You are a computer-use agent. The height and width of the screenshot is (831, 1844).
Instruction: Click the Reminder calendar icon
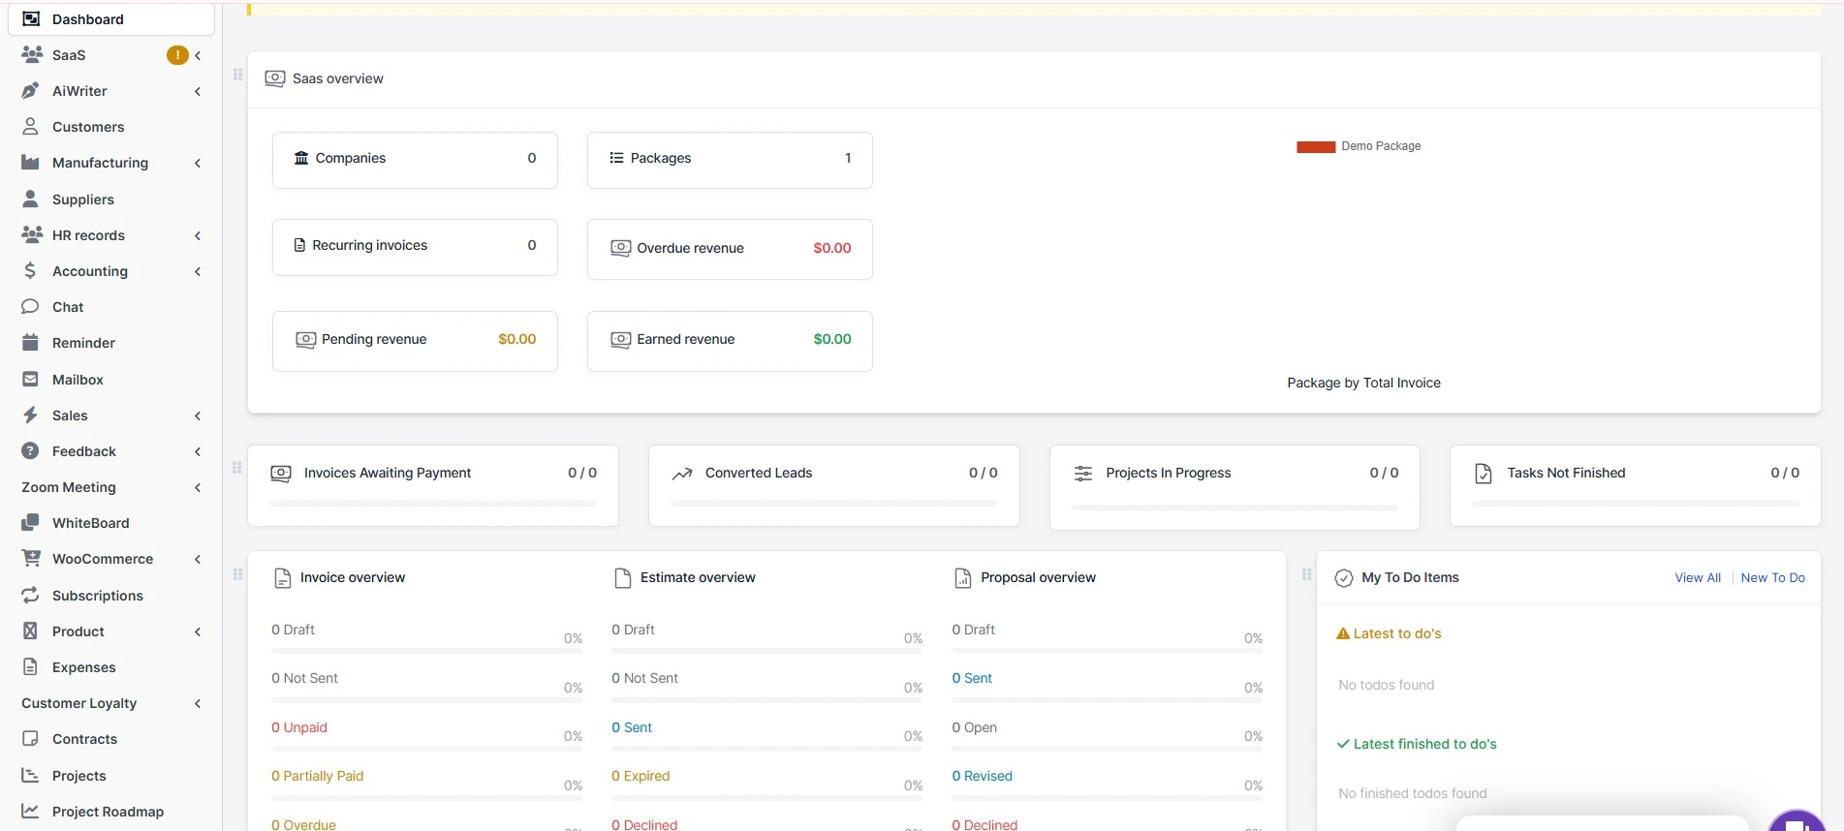click(x=30, y=343)
